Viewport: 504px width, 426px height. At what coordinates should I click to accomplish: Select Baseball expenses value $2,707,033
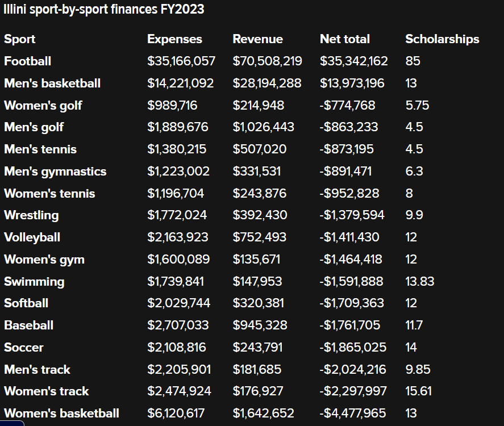[x=178, y=325]
